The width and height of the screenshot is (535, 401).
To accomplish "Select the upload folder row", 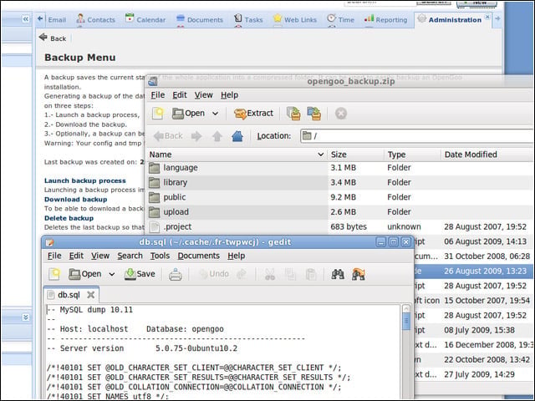I will tap(340, 211).
